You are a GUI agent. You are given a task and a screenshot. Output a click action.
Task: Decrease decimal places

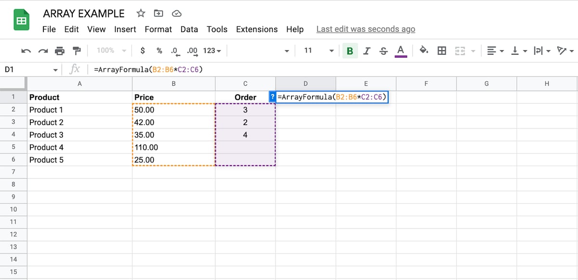pyautogui.click(x=175, y=50)
